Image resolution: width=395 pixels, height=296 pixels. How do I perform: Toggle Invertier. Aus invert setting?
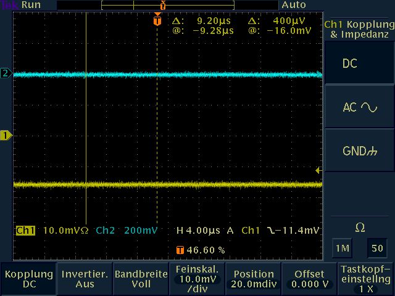point(85,279)
